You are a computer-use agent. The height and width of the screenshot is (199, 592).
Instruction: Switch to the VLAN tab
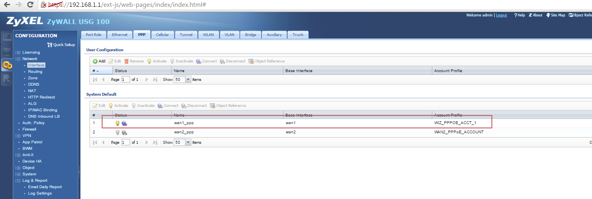229,35
